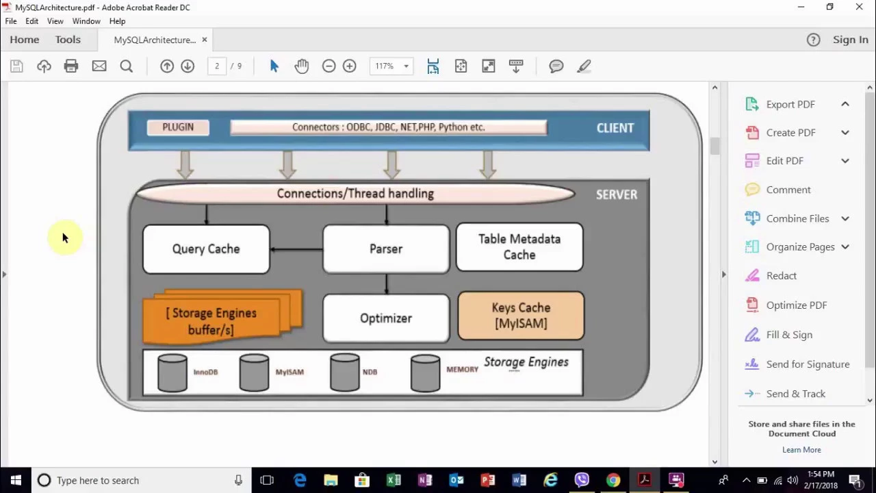This screenshot has width=876, height=493.
Task: Open the Windows Start menu
Action: click(16, 481)
